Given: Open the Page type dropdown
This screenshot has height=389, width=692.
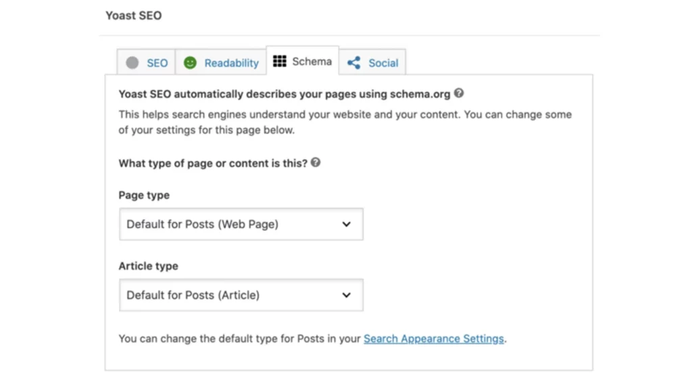Looking at the screenshot, I should 241,224.
